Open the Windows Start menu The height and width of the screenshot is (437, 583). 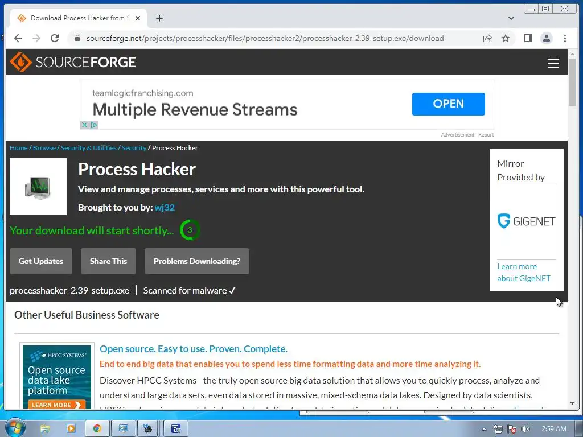tap(15, 428)
